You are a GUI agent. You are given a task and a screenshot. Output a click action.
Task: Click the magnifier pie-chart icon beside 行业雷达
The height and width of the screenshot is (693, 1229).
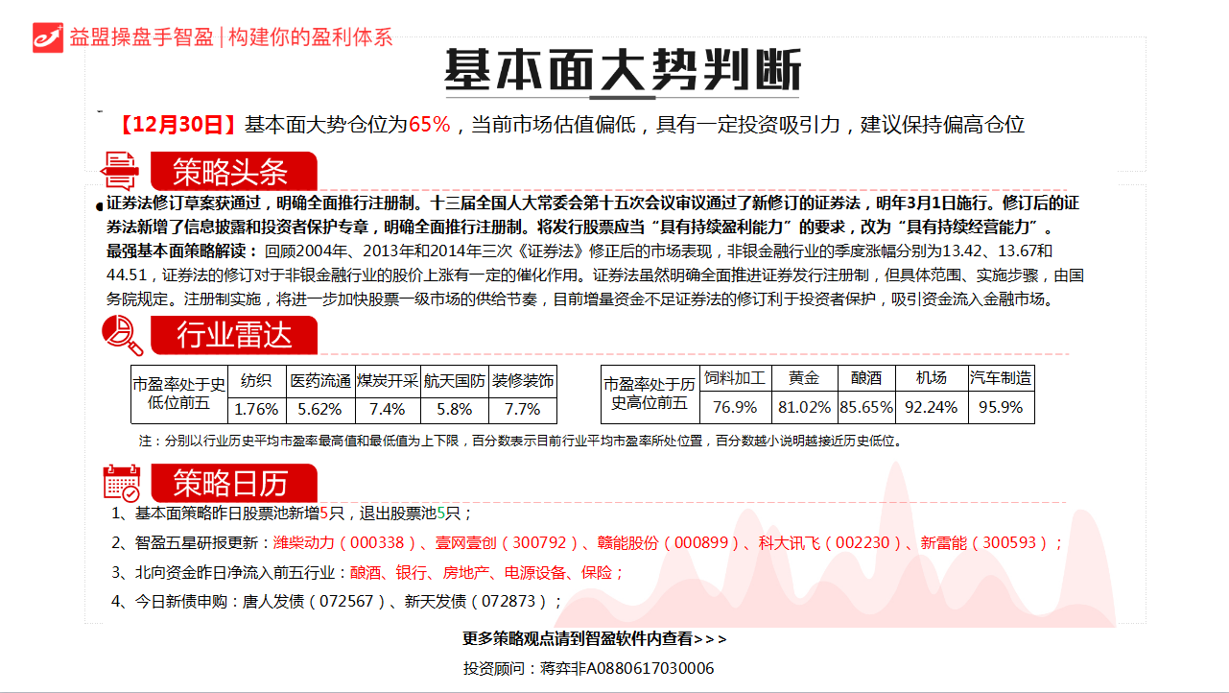[x=122, y=334]
